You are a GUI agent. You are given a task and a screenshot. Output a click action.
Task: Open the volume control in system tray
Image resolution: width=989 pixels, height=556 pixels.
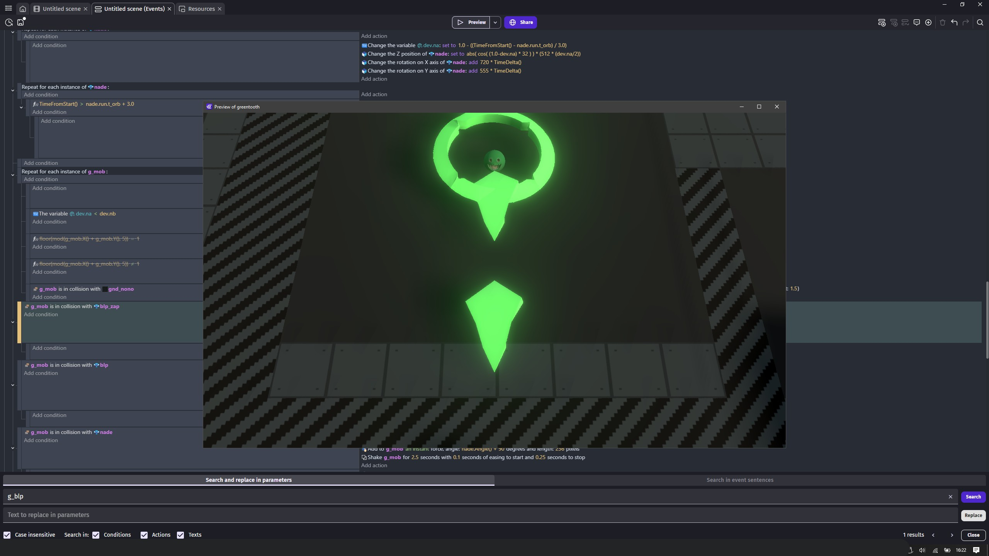click(923, 550)
